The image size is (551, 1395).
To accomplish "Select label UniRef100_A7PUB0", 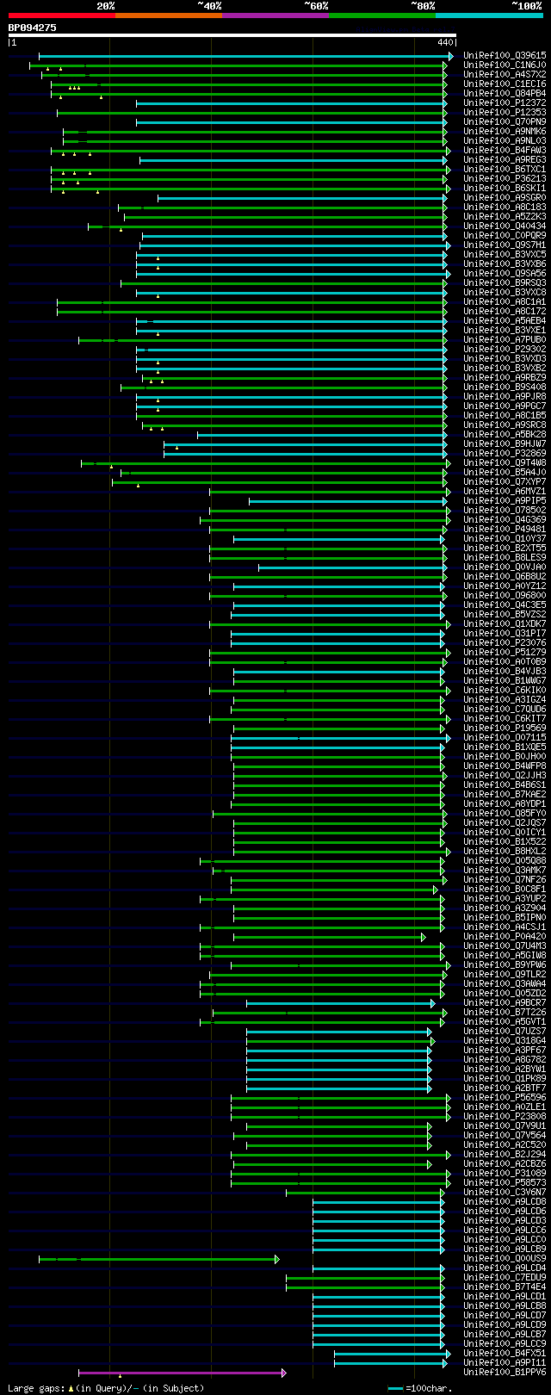I will (x=505, y=339).
